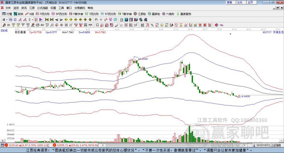Open the T数字表 number table

(125, 14)
